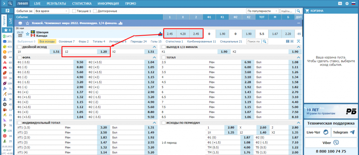
Task: Click the Russian flag language icon
Action: pyautogui.click(x=353, y=3)
